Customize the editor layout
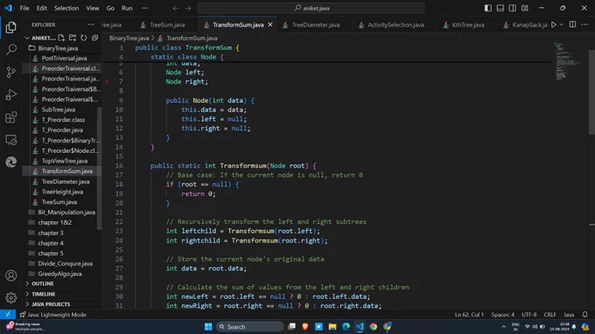The image size is (595, 334). point(525,8)
